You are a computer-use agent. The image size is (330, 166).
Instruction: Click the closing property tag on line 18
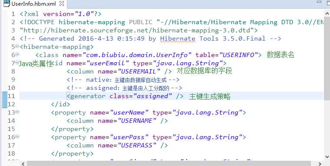(73, 153)
